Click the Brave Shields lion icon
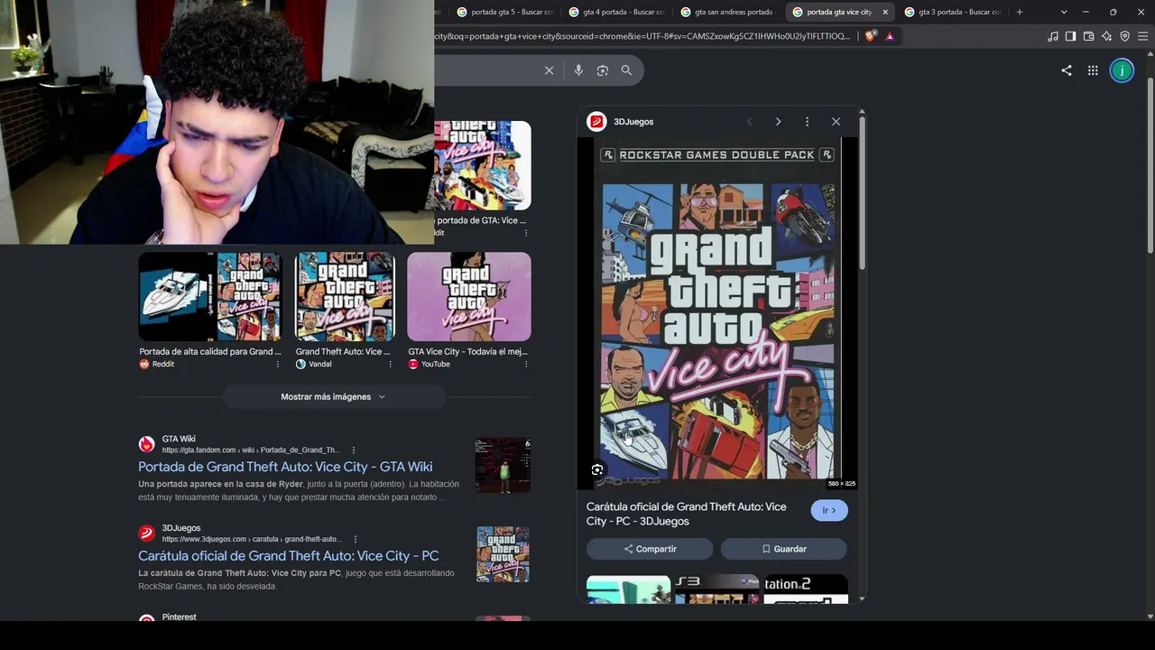Viewport: 1155px width, 650px height. [870, 36]
